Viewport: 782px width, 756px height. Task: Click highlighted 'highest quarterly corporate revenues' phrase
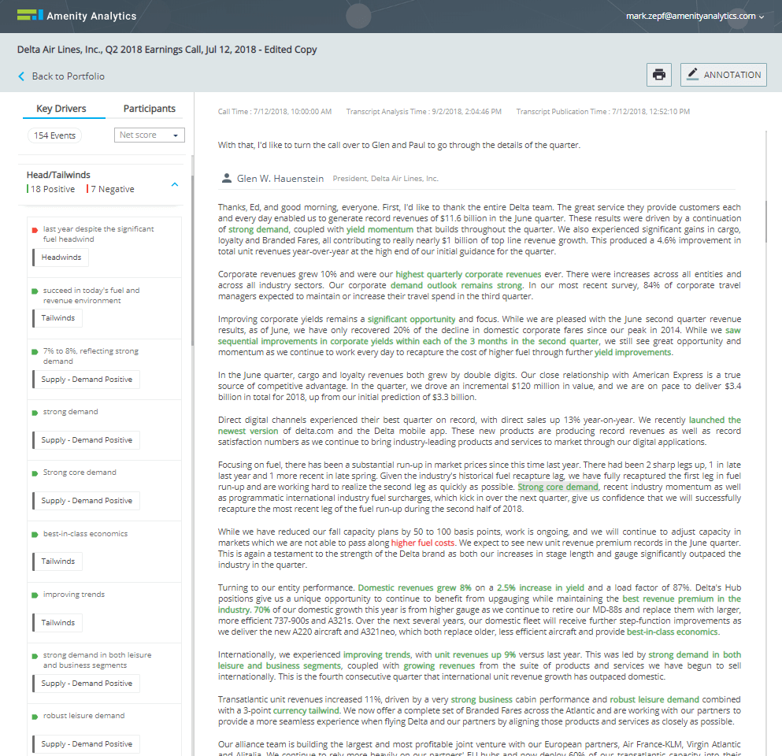click(x=469, y=274)
